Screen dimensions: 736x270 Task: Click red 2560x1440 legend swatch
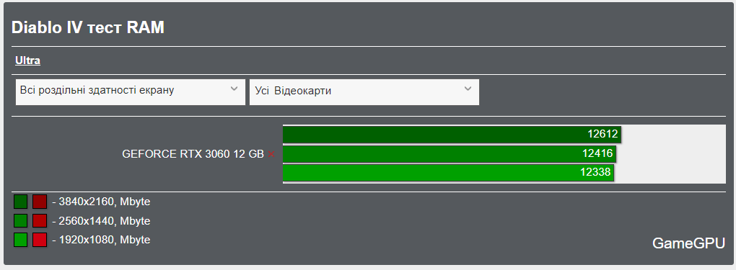(40, 221)
